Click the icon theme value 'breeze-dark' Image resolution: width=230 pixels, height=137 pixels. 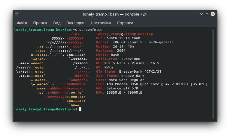coord(133,76)
